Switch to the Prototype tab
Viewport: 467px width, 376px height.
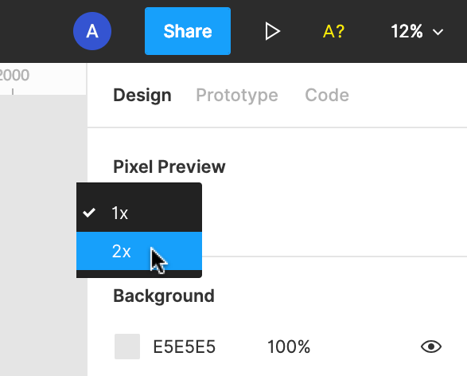point(237,95)
